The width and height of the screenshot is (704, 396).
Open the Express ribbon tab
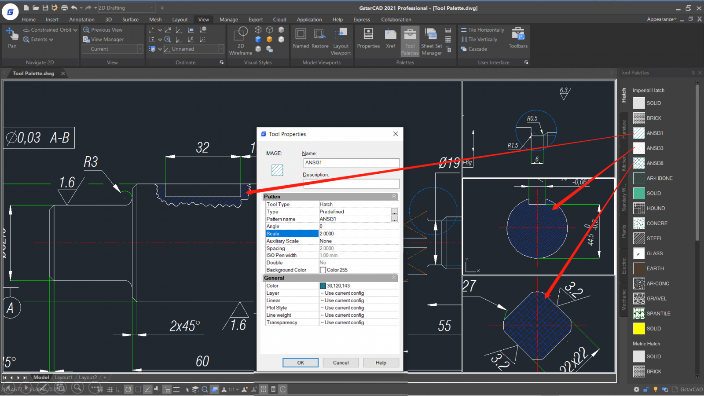pyautogui.click(x=362, y=20)
